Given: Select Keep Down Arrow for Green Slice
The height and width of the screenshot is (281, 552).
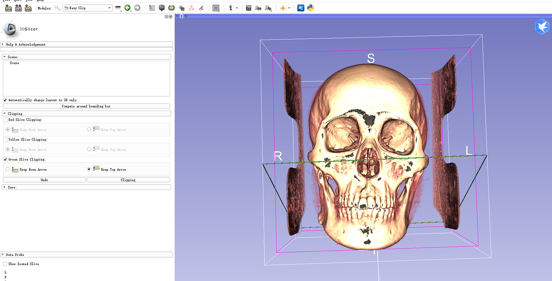Looking at the screenshot, I should [x=8, y=170].
